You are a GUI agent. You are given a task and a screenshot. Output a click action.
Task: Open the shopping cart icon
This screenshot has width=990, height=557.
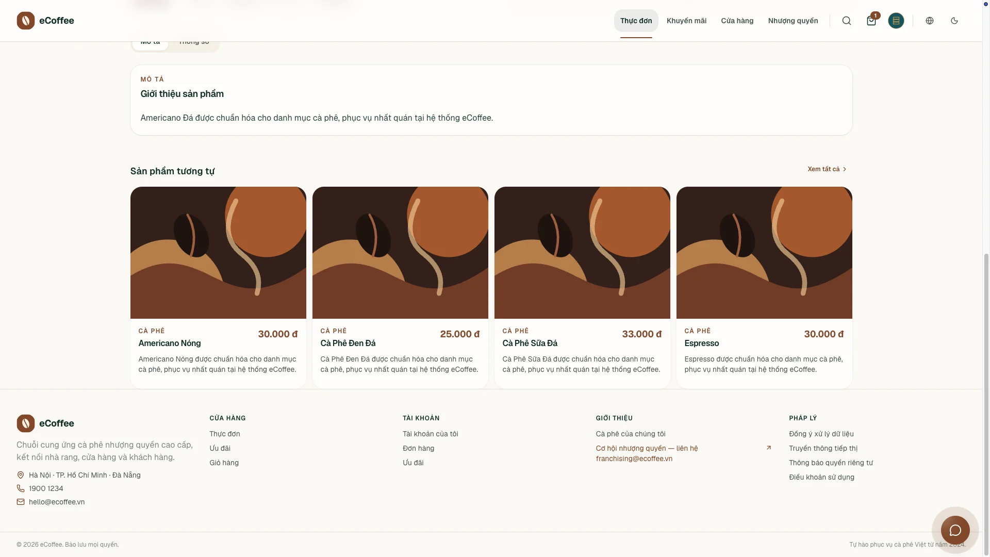pos(871,21)
